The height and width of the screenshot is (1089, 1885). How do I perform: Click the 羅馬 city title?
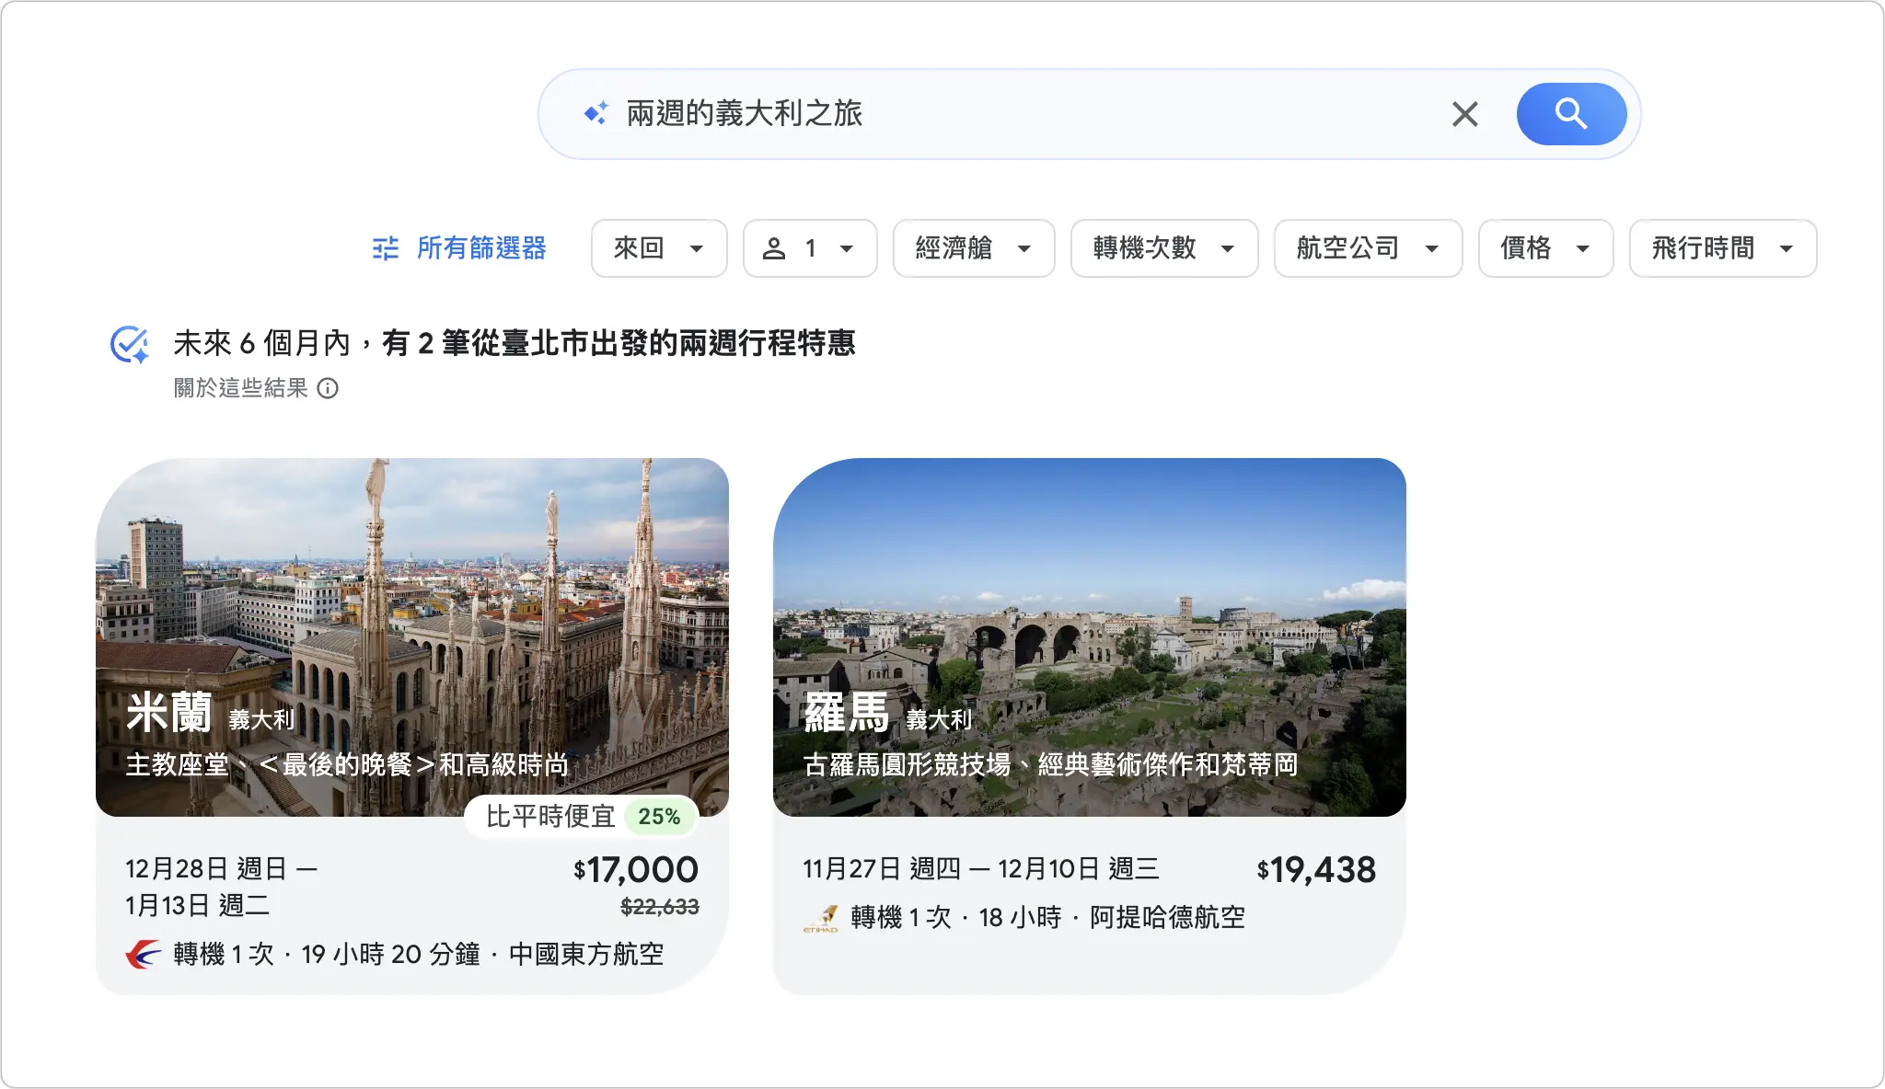pos(847,713)
